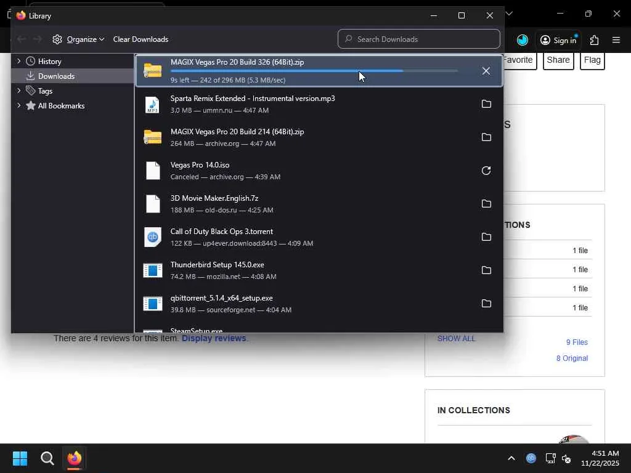Expand the Tags tree node

coord(19,91)
